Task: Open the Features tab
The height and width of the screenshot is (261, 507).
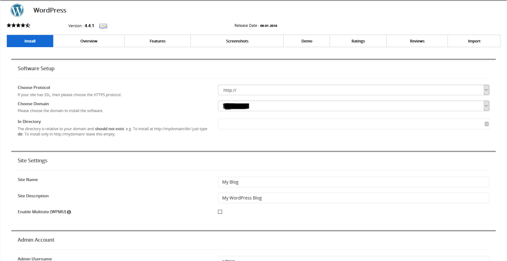Action: tap(158, 41)
